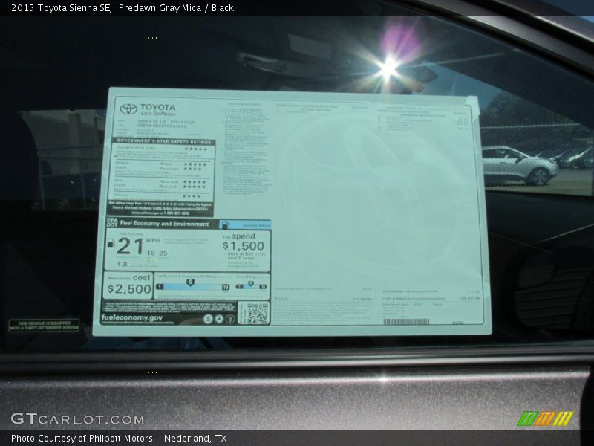Click the '2015 Toyota Sienna SE' title text
Screen dimensions: 594x446
[x=61, y=8]
